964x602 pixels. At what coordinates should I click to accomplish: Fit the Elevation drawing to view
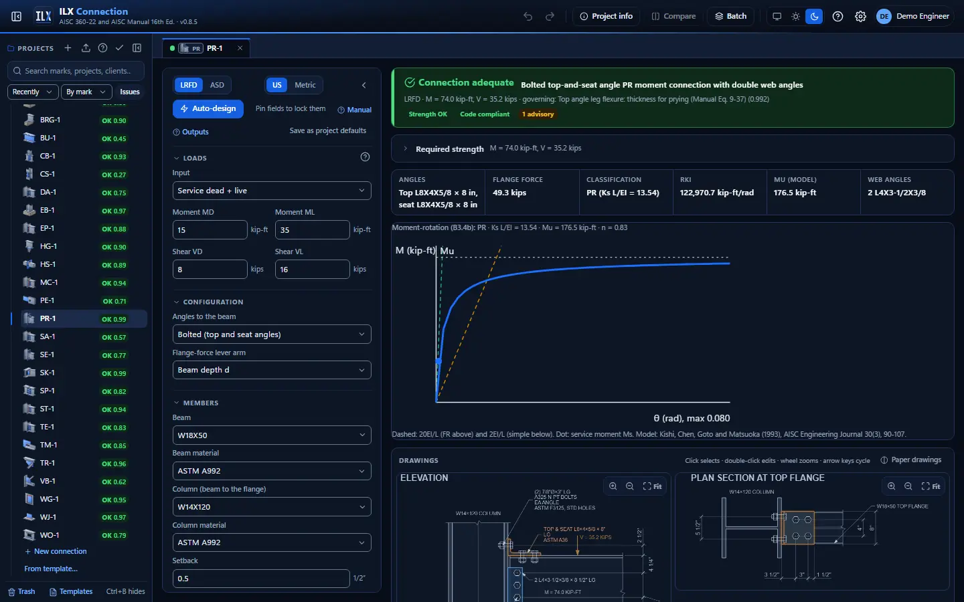pos(653,486)
